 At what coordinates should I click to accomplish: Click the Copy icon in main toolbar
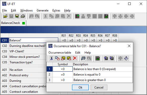(51, 16)
